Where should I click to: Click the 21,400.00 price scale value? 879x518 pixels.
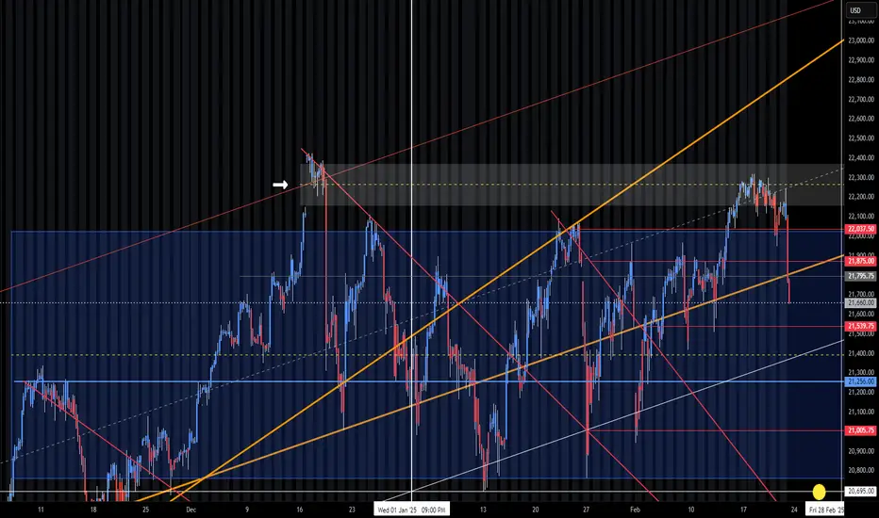[x=861, y=353]
